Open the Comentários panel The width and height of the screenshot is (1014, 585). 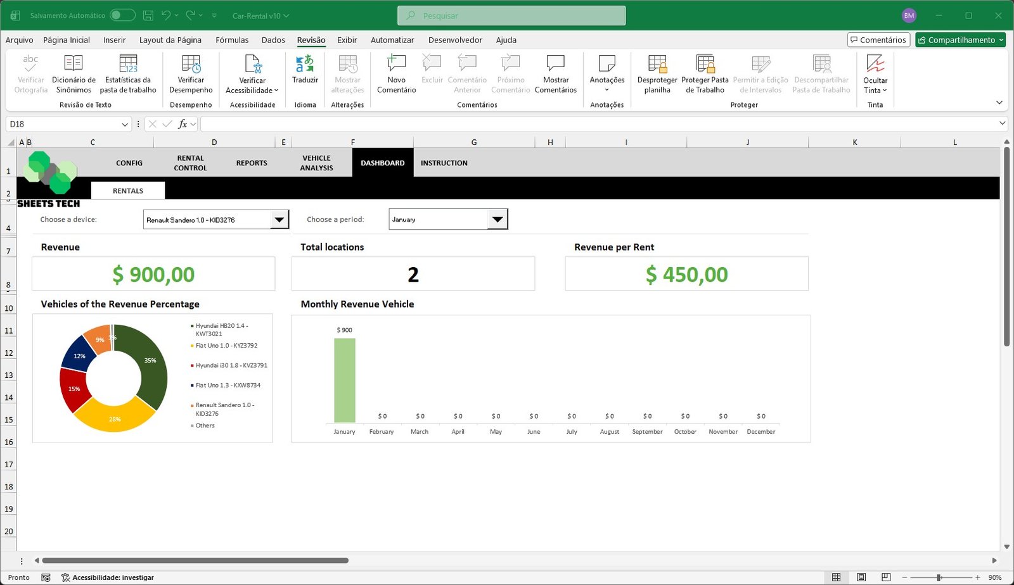tap(878, 39)
